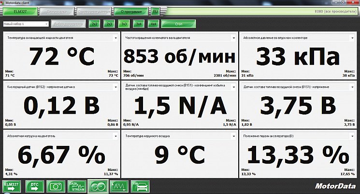Select the 3x3 grid layout
The image size is (360, 194).
124,24
